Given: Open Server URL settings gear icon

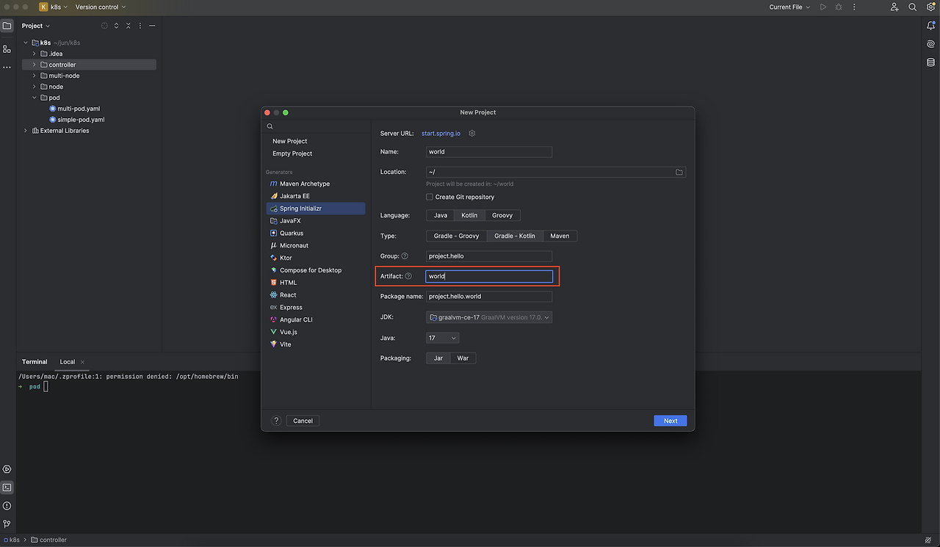Looking at the screenshot, I should (472, 134).
